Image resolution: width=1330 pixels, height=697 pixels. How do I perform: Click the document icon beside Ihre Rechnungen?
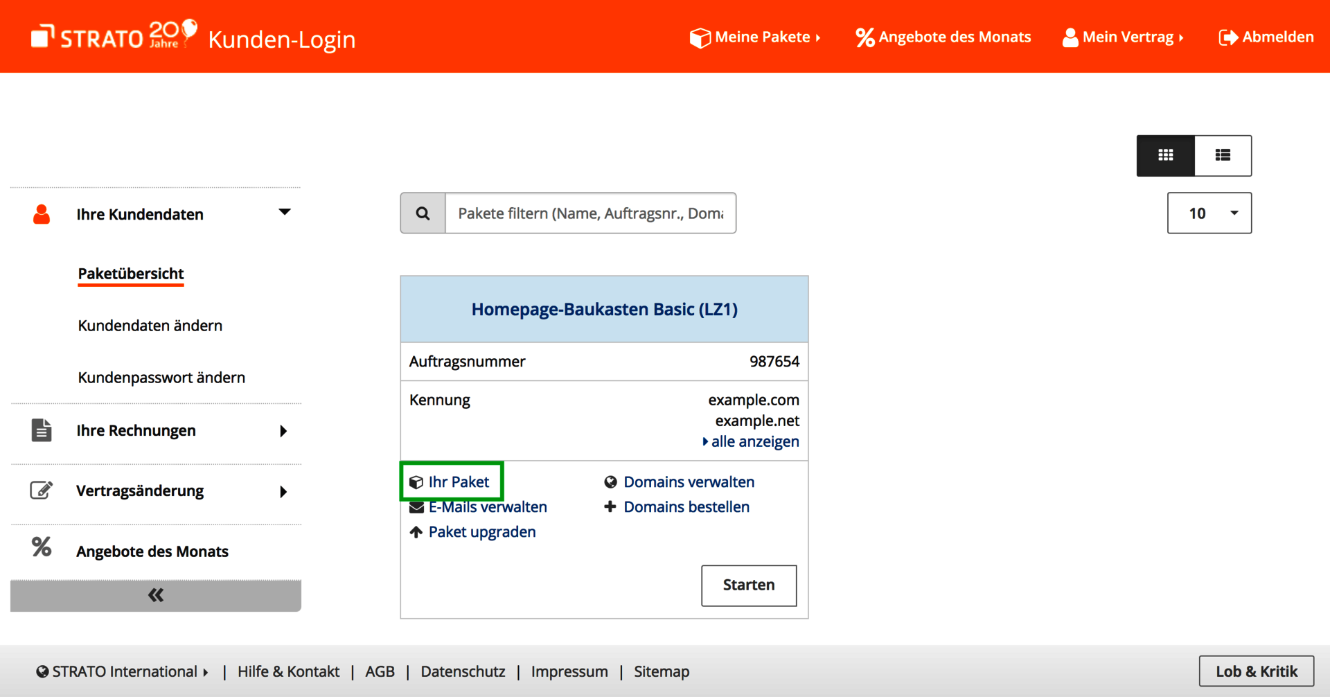pyautogui.click(x=42, y=430)
